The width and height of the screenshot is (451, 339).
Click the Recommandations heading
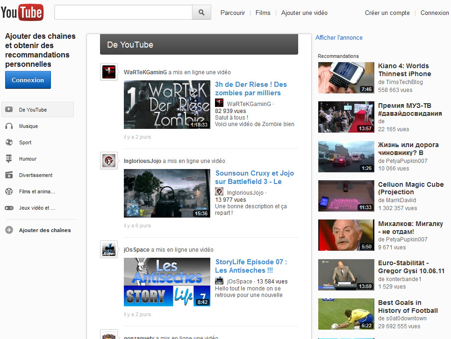point(338,56)
